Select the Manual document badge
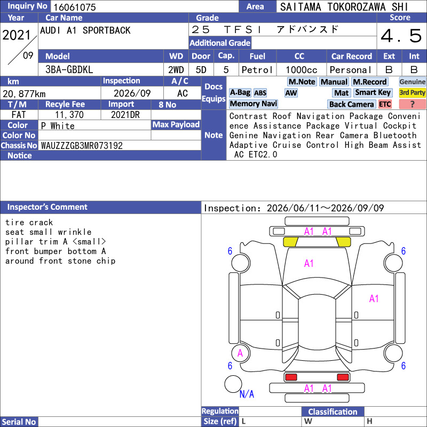Viewport: 427px width, 427px height. coord(334,82)
